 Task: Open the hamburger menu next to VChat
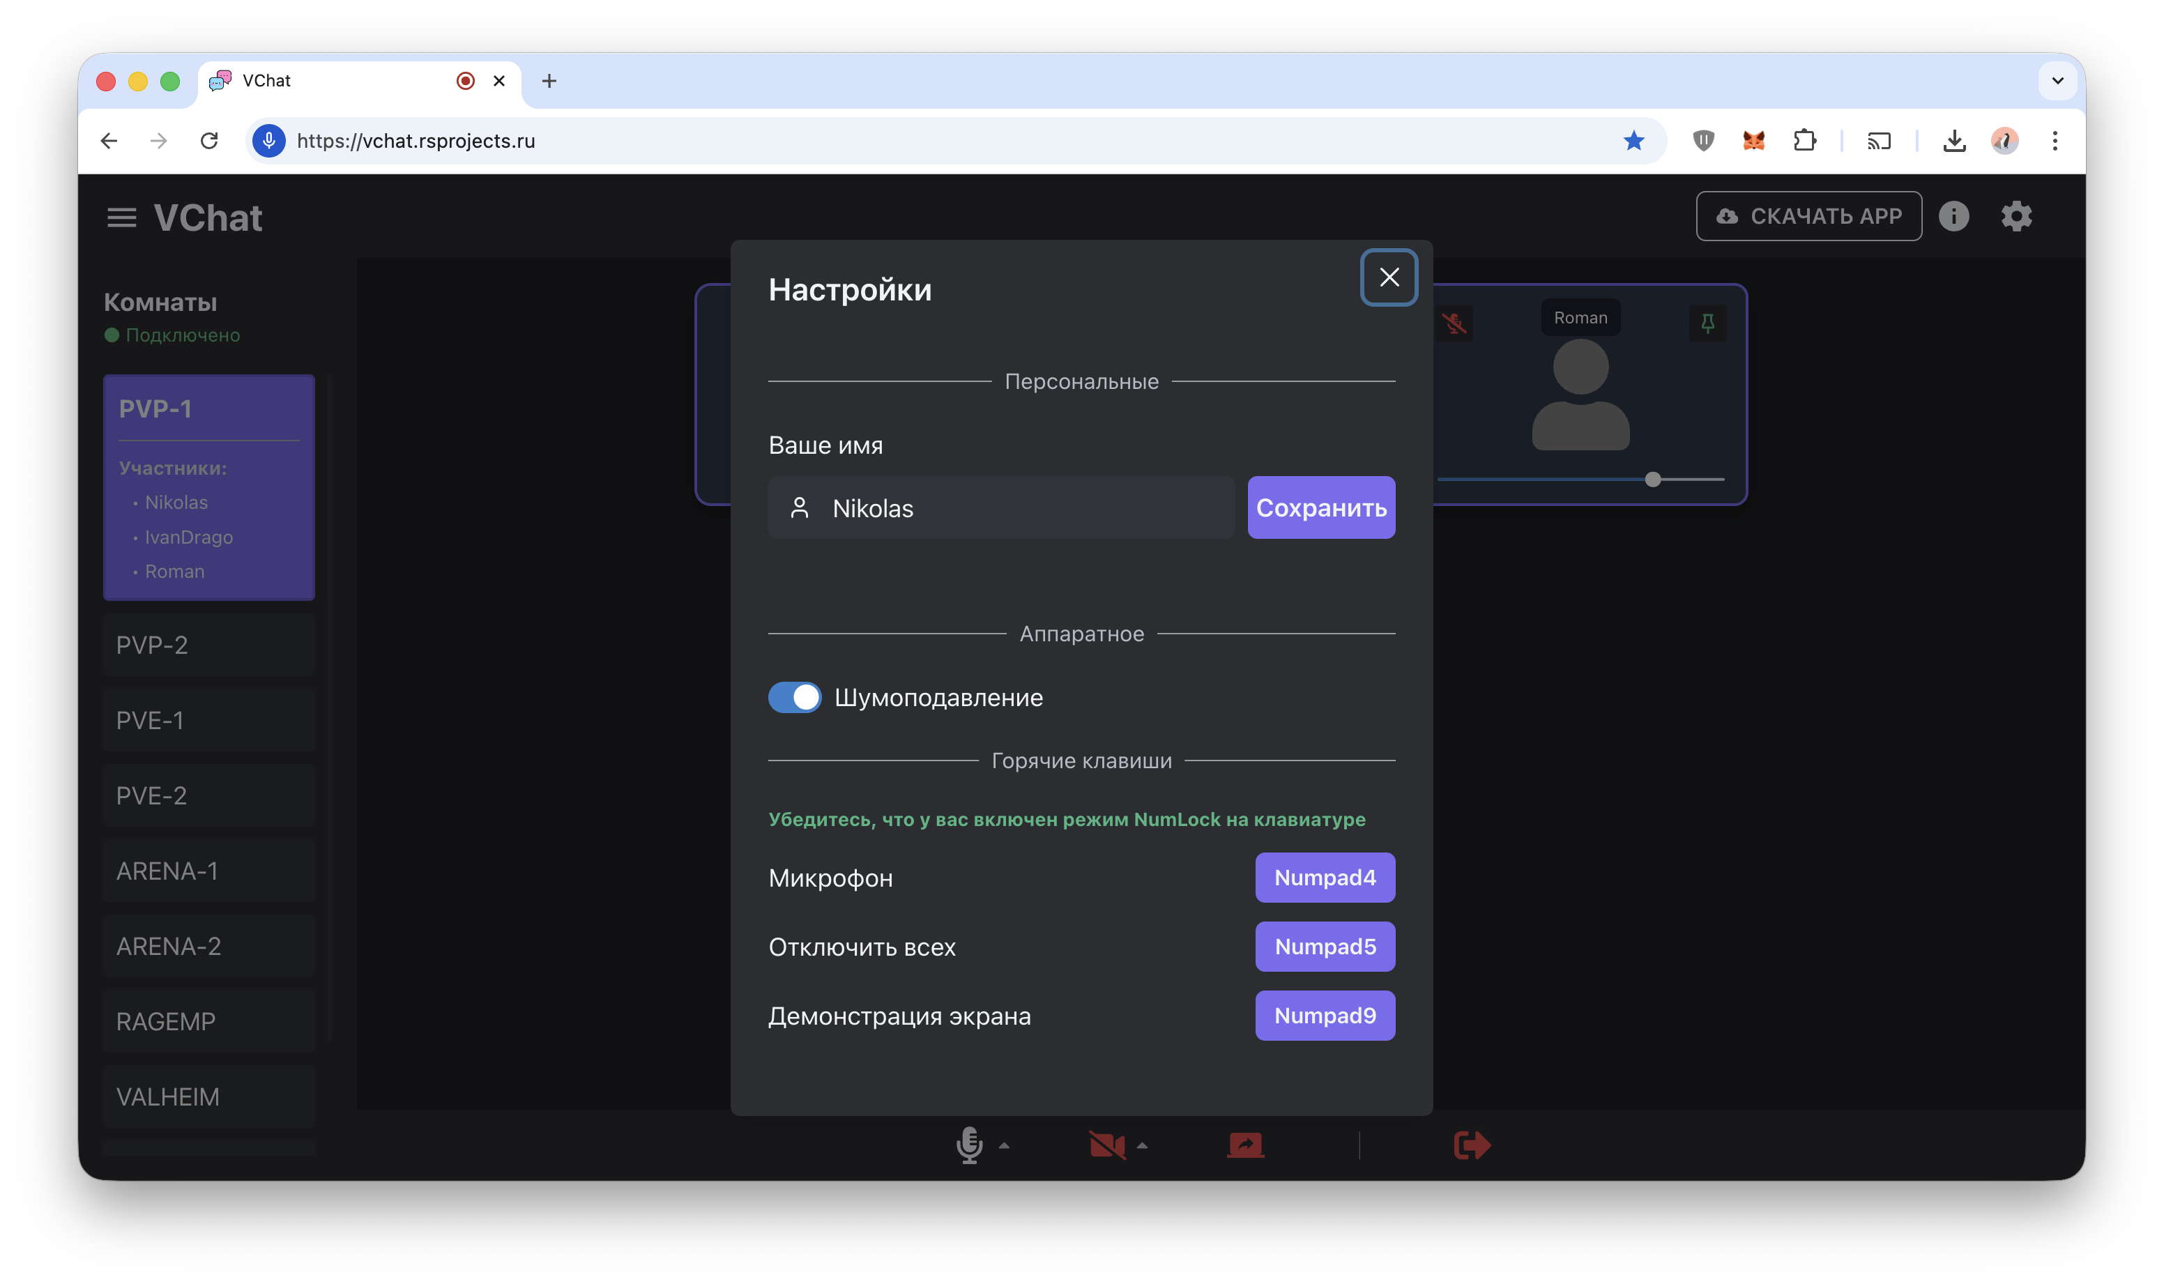122,218
